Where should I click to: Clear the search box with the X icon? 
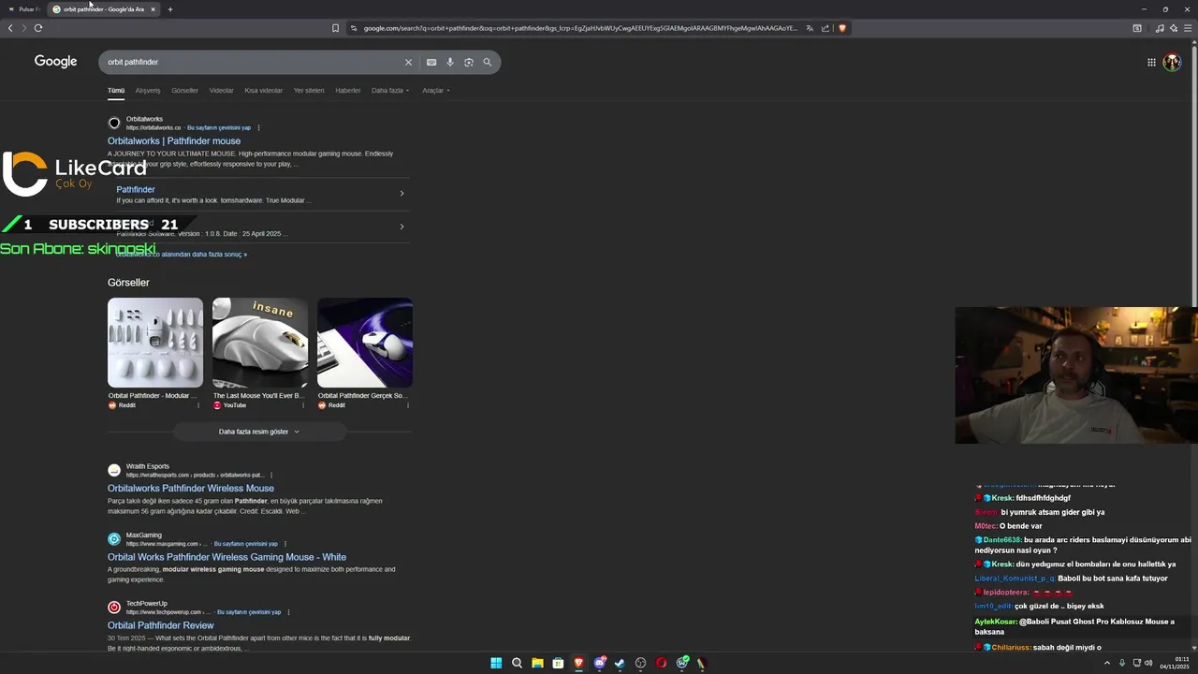(408, 62)
